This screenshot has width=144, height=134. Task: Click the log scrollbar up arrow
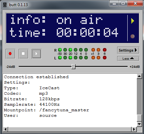coord(139,76)
